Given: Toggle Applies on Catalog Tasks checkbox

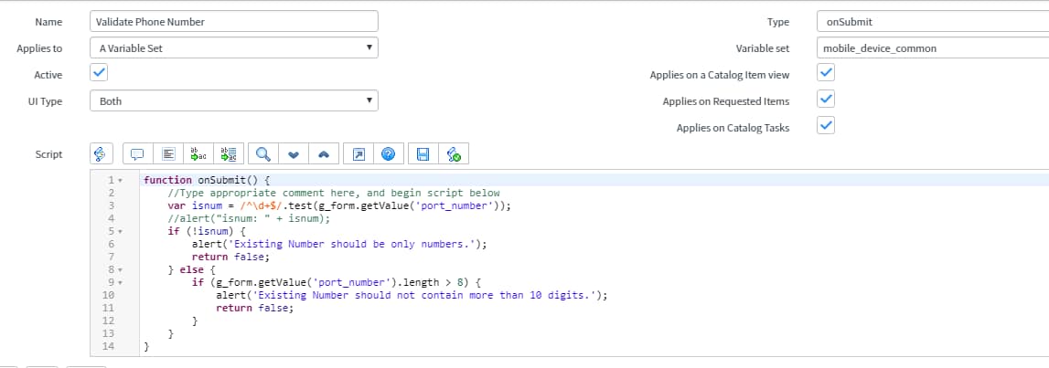Looking at the screenshot, I should coord(825,126).
